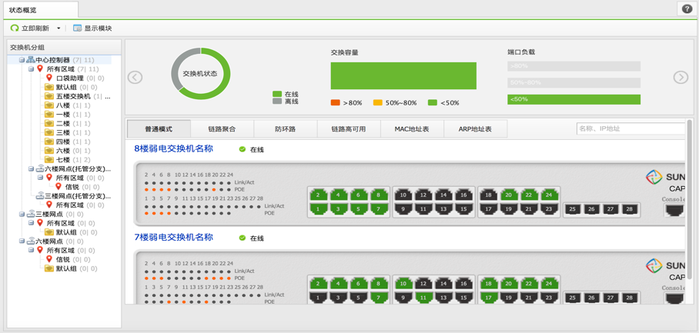Collapse 所有区域 under 六楼网点
The width and height of the screenshot is (699, 333).
[x=31, y=250]
